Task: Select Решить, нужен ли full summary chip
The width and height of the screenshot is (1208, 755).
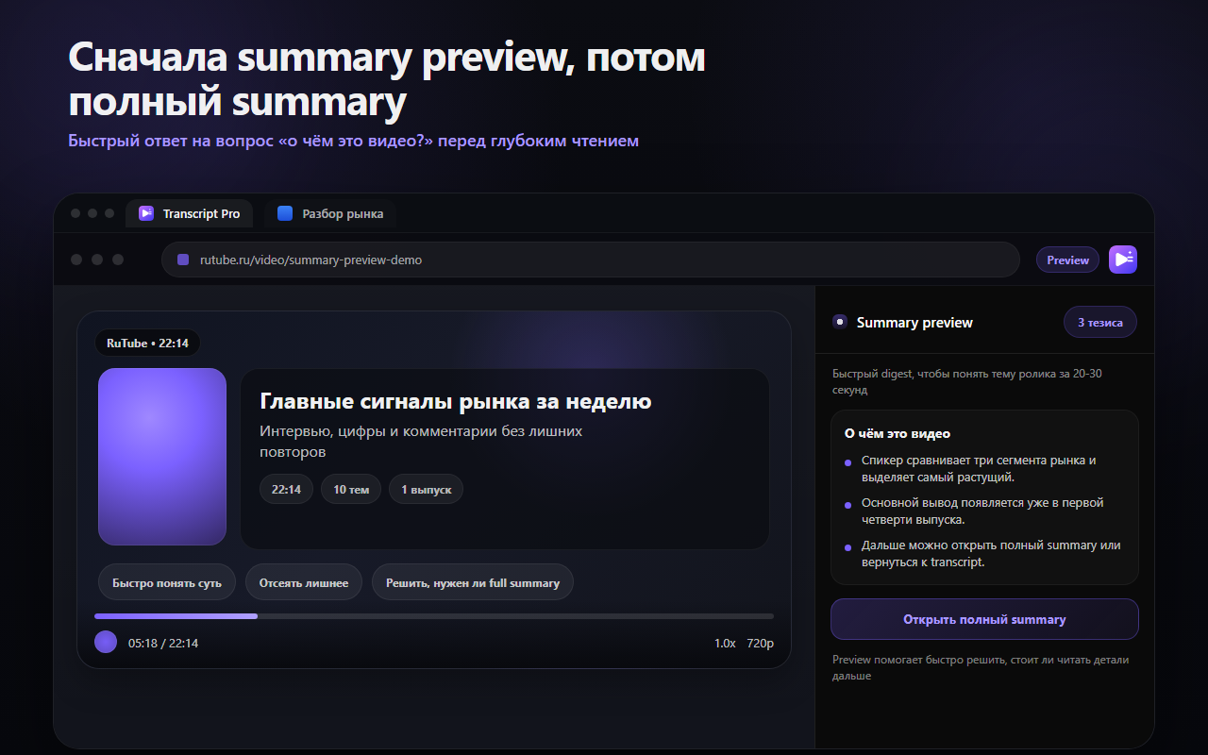Action: [x=472, y=583]
